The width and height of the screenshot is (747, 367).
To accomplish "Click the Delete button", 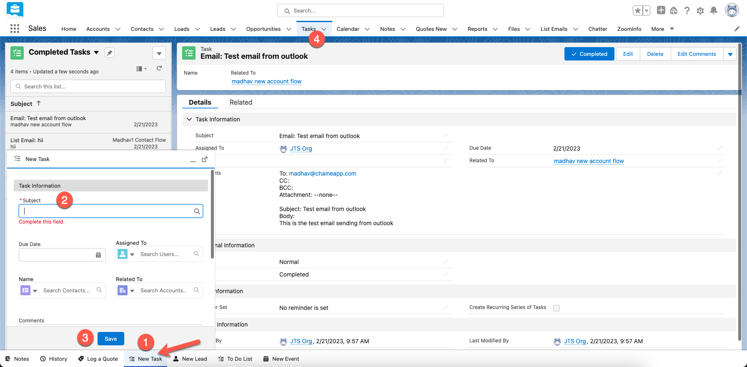I will [x=655, y=54].
